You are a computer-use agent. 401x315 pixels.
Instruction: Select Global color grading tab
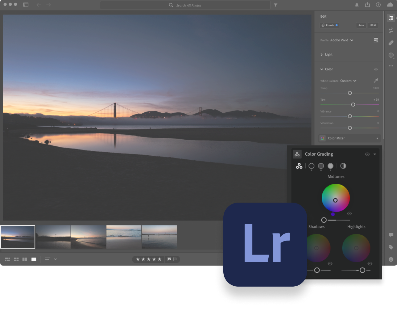coord(343,166)
